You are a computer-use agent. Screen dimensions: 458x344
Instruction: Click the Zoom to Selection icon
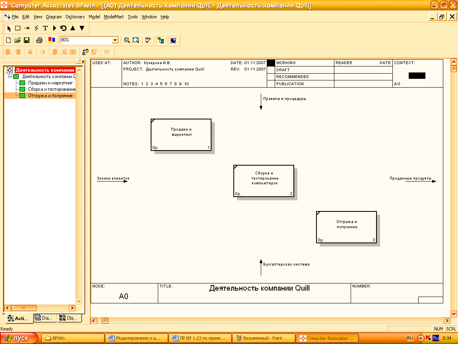tap(136, 40)
